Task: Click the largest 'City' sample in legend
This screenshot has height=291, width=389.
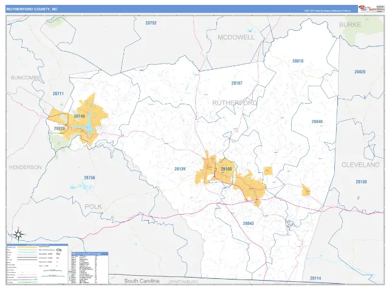Action: 59,250
